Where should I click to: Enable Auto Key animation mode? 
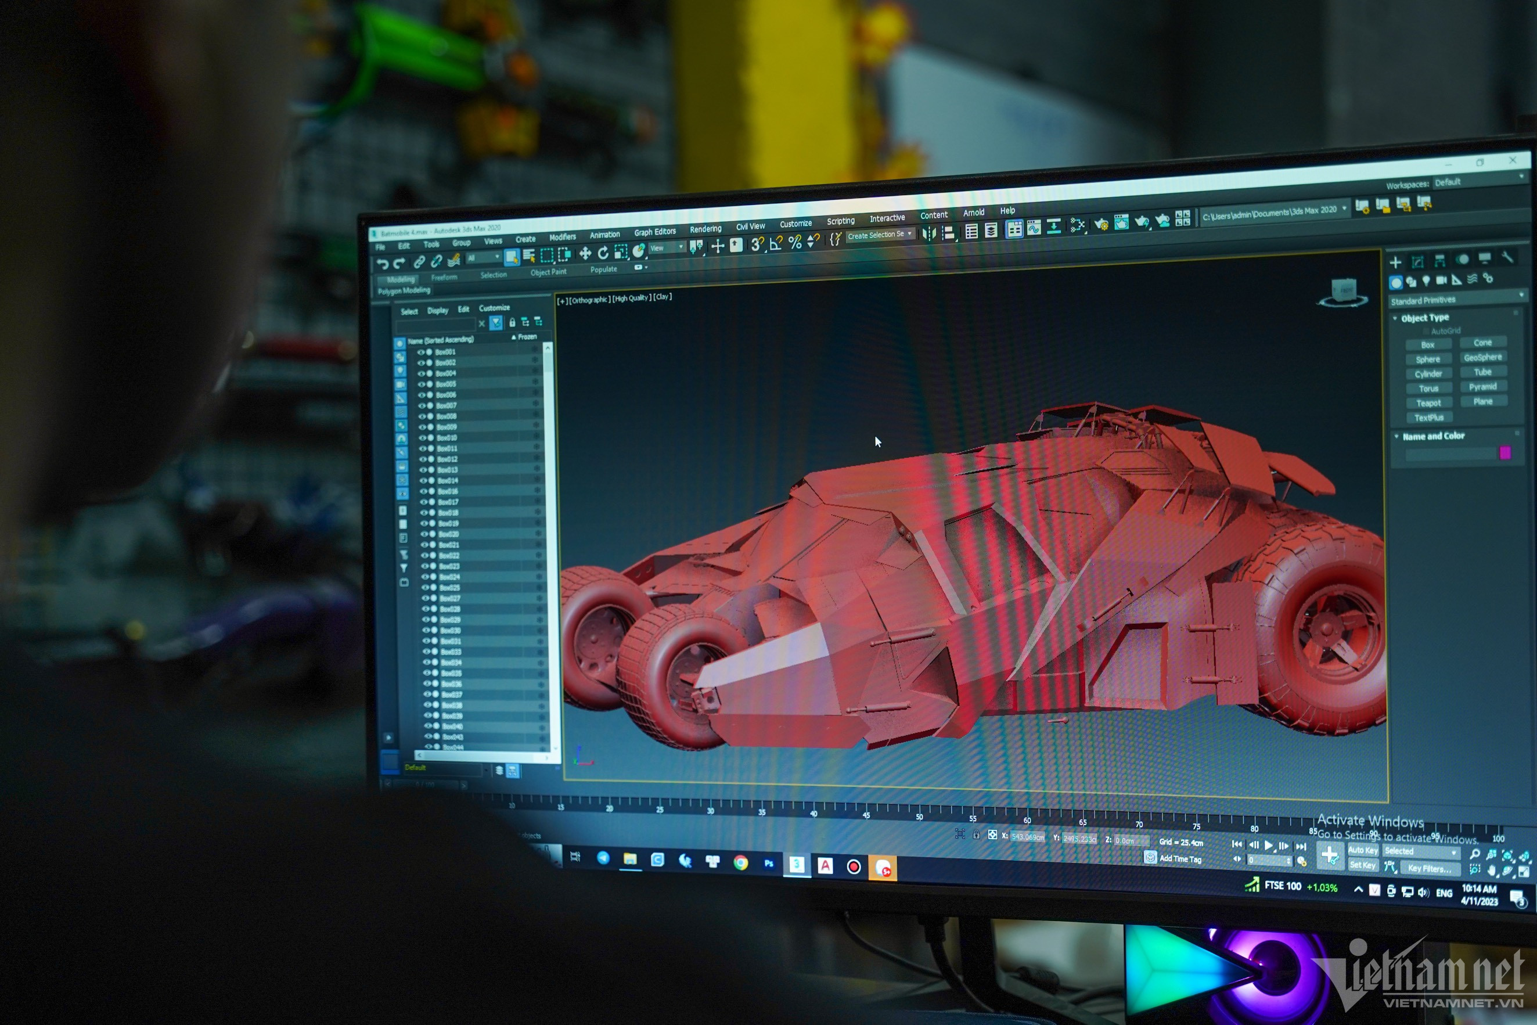click(x=1363, y=850)
